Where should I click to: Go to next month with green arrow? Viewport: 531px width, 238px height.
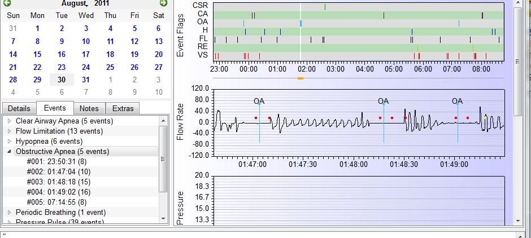(163, 3)
